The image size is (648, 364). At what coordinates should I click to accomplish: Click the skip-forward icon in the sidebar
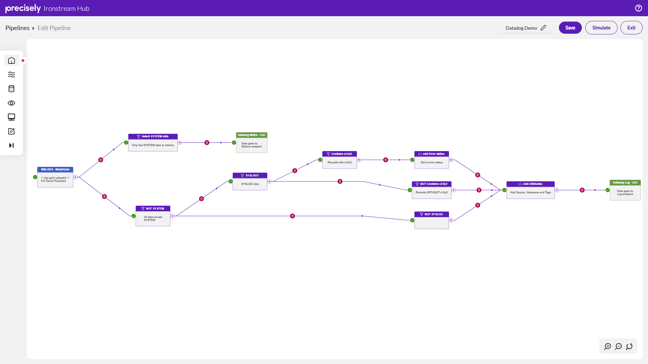coord(11,145)
